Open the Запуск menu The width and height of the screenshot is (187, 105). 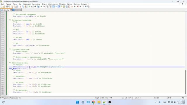pyautogui.click(x=70, y=4)
